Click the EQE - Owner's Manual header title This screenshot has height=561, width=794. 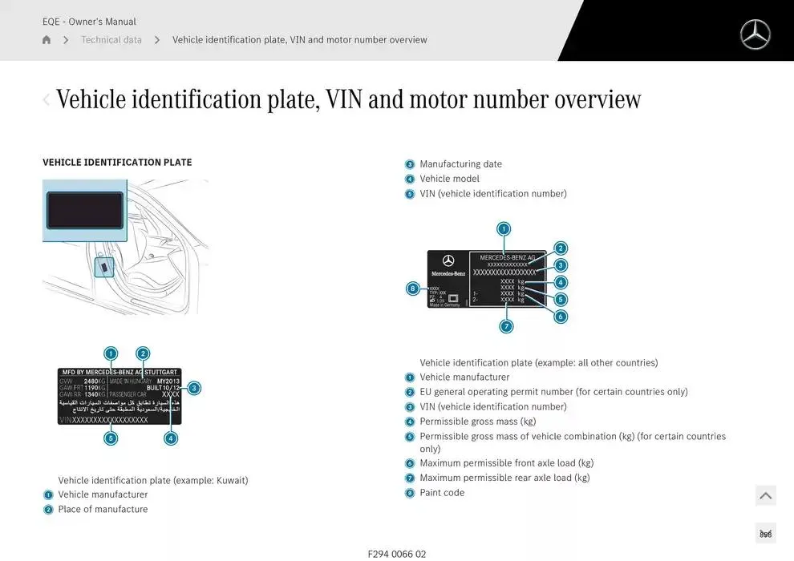click(x=89, y=22)
